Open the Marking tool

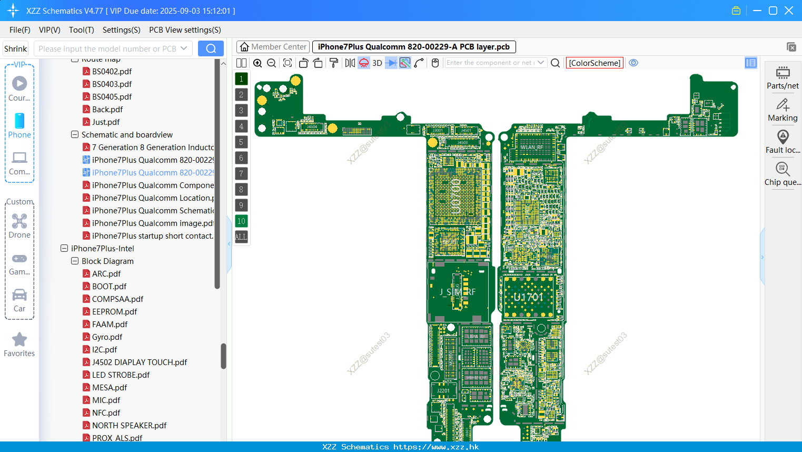783,110
